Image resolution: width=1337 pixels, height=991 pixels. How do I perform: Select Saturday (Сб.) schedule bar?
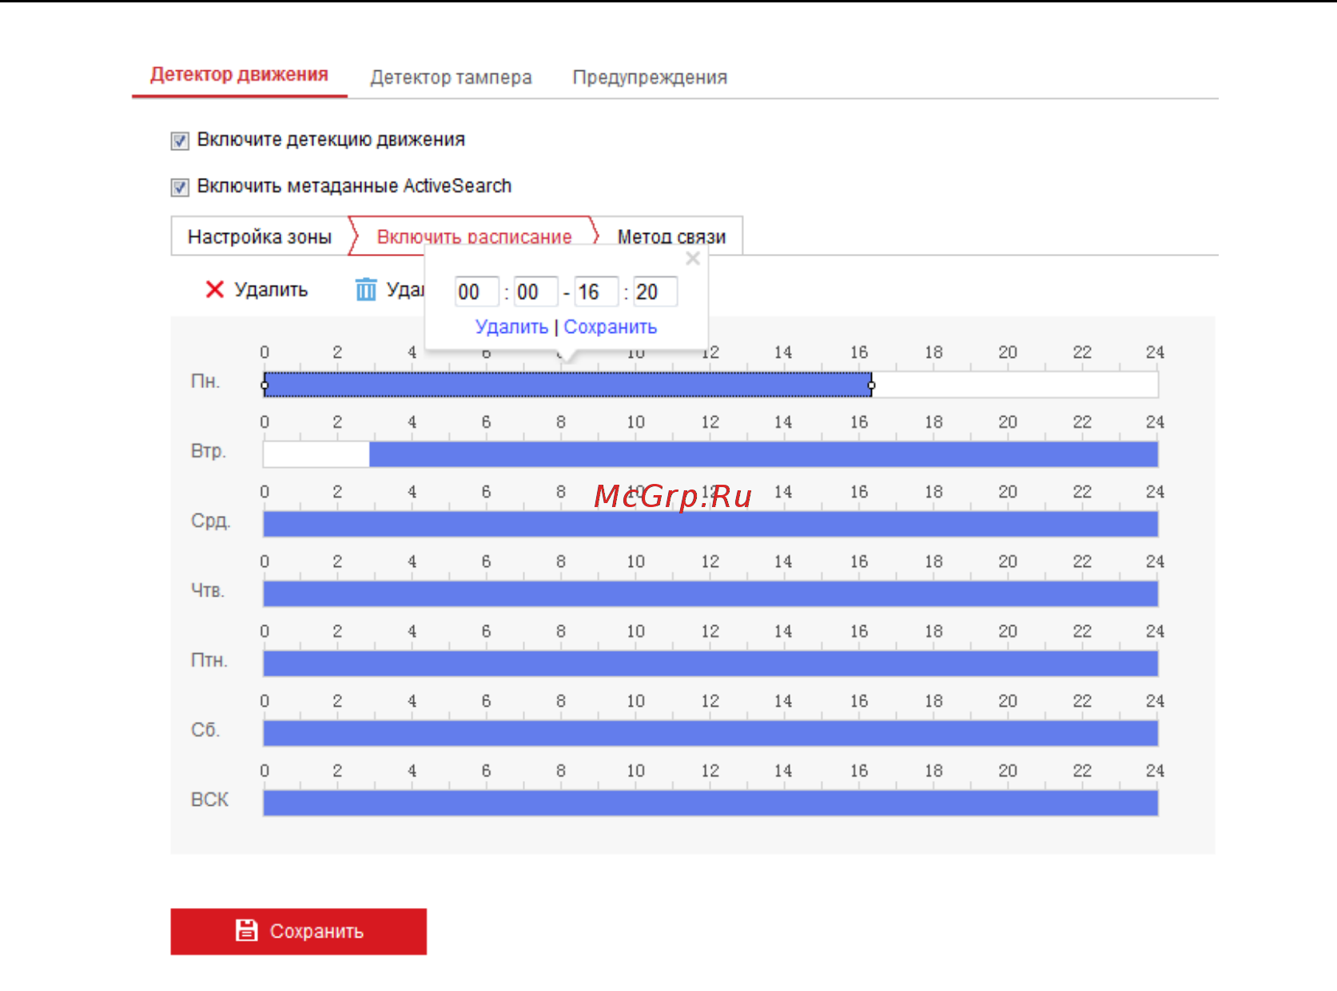[x=710, y=733]
